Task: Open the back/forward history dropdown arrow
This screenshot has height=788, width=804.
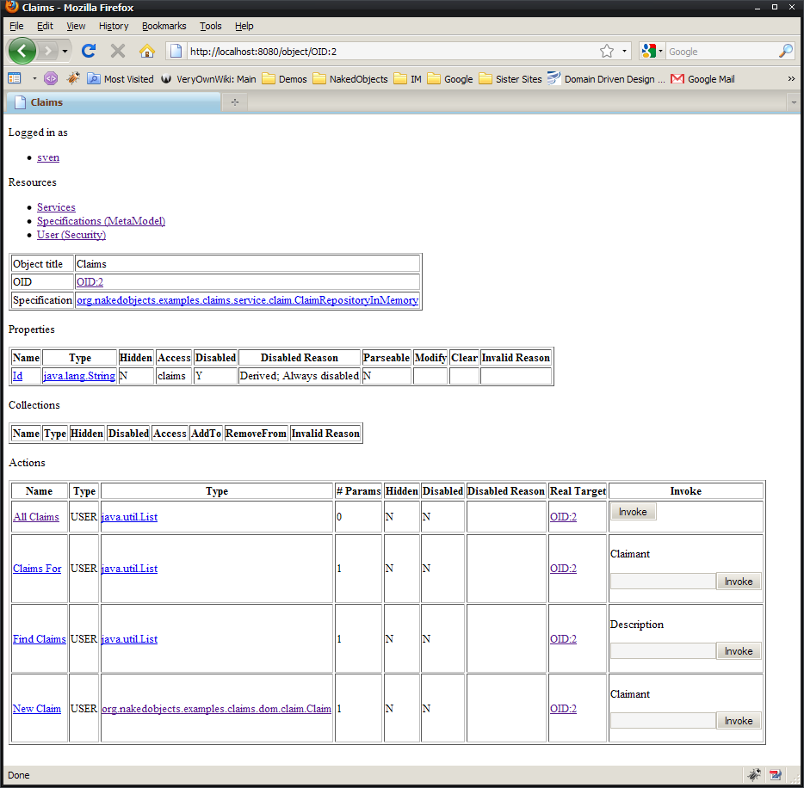Action: 65,51
